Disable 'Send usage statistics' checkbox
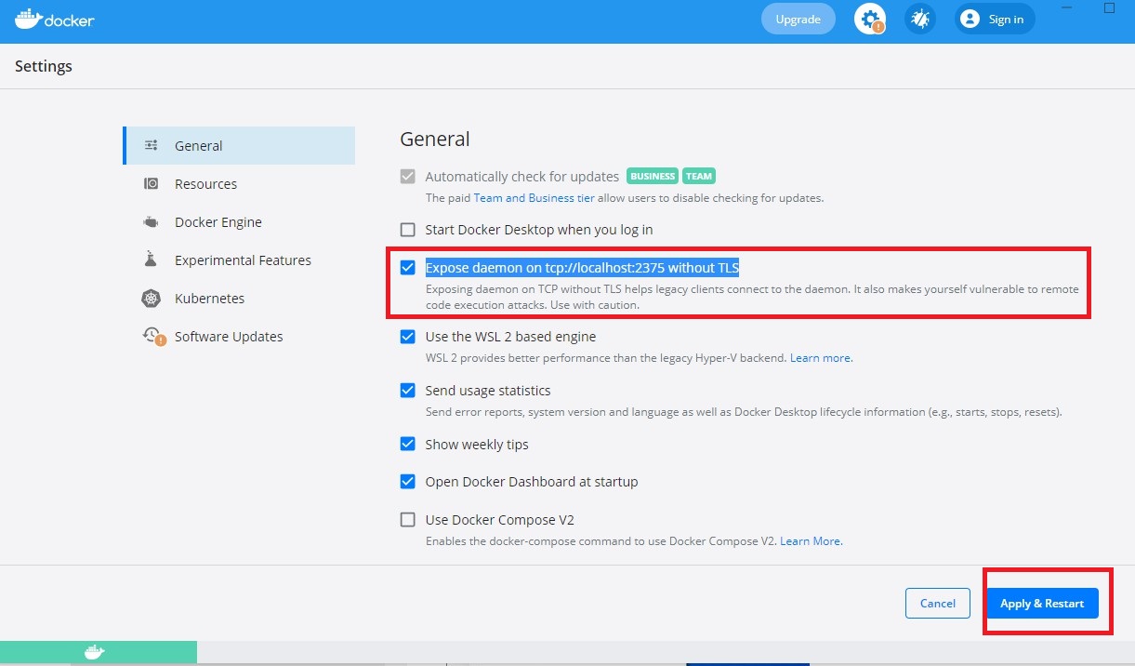 tap(407, 391)
